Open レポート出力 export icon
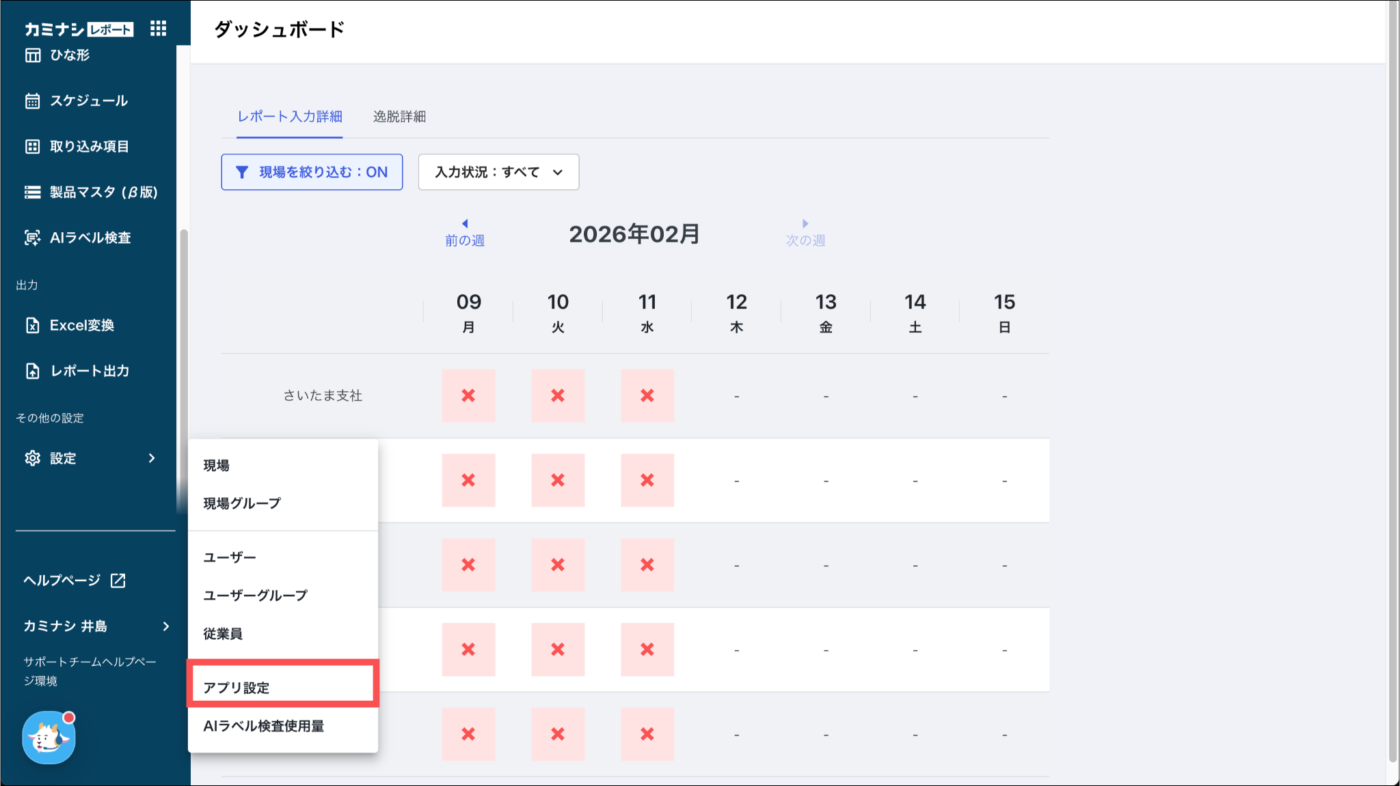Screen dimensions: 1400x786 click(x=32, y=371)
